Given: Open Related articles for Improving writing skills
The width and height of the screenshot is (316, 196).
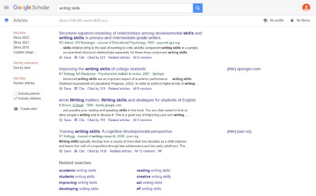Looking at the screenshot, I should pos(119,89).
